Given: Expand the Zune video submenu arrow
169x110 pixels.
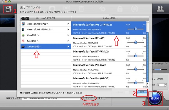Looking at the screenshot, I should [x=68, y=41].
